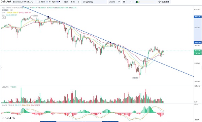This screenshot has width=202, height=122.
Task: Select the 5m timeframe
Action: 39,2
